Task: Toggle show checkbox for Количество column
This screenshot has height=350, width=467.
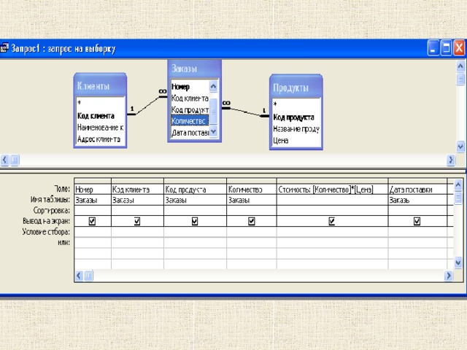Action: pos(251,221)
